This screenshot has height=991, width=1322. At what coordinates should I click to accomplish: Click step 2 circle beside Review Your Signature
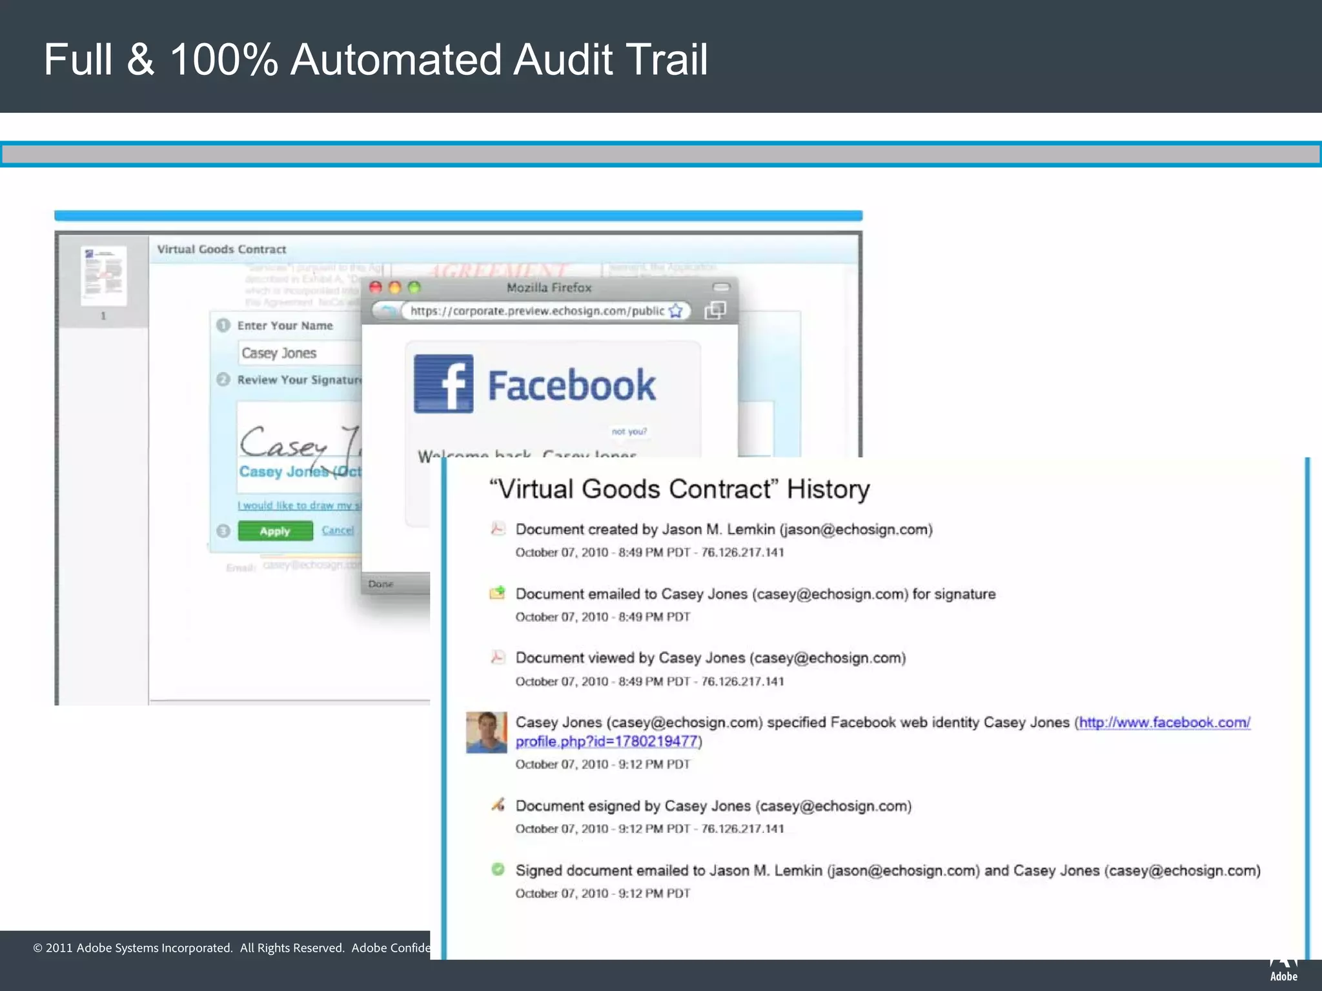tap(223, 379)
